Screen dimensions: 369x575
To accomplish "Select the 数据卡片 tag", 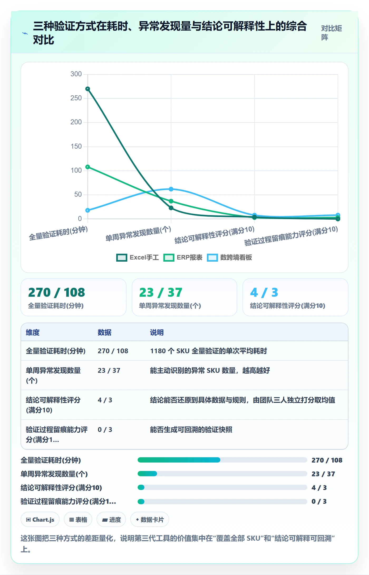I will click(150, 520).
